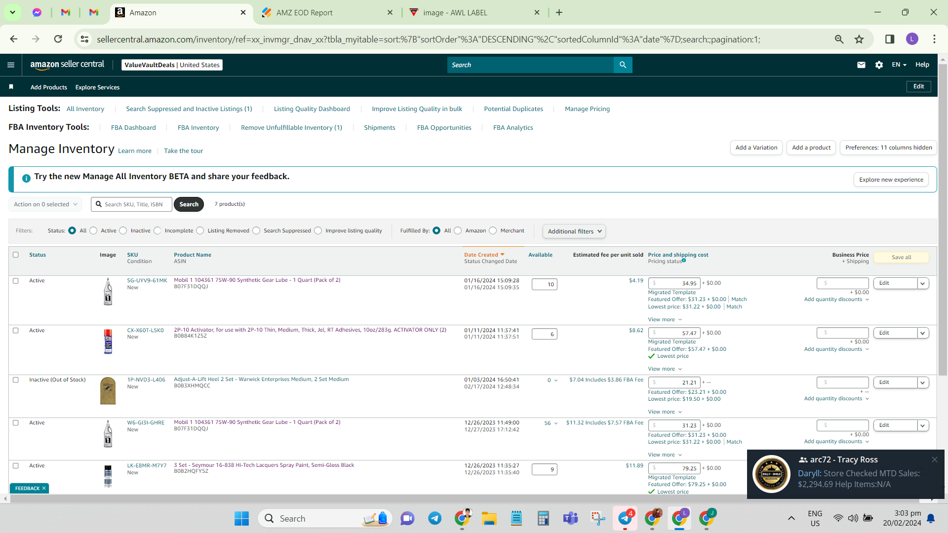Image resolution: width=948 pixels, height=533 pixels.
Task: Toggle the select-all checkbox in table header
Action: pyautogui.click(x=15, y=255)
